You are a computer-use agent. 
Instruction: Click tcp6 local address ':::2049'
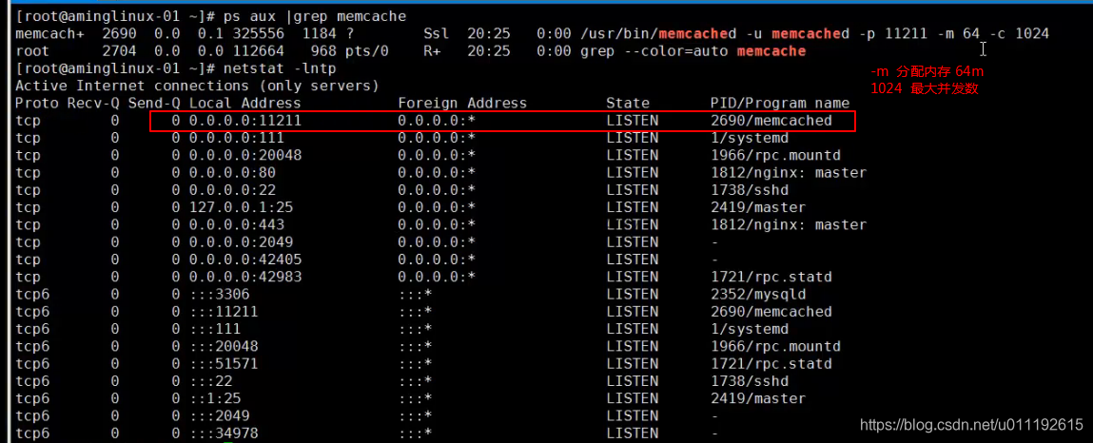coord(219,415)
